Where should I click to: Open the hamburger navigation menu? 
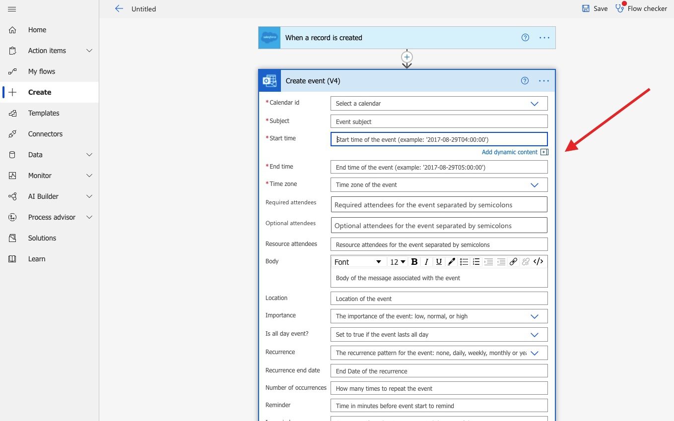(12, 9)
